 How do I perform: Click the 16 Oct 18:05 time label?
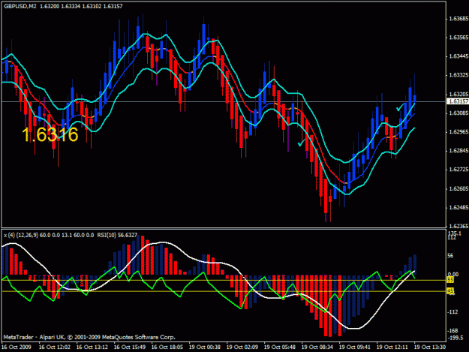167,347
